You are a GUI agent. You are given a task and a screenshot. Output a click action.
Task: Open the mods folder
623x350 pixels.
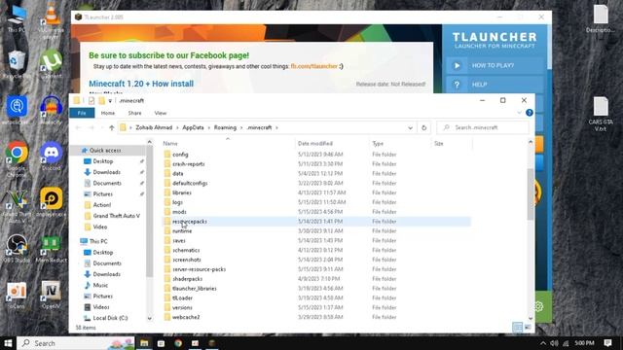click(179, 212)
